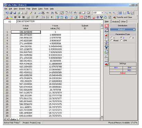Click the Save icon in the toolbar
This screenshot has width=142, height=128.
pyautogui.click(x=15, y=13)
